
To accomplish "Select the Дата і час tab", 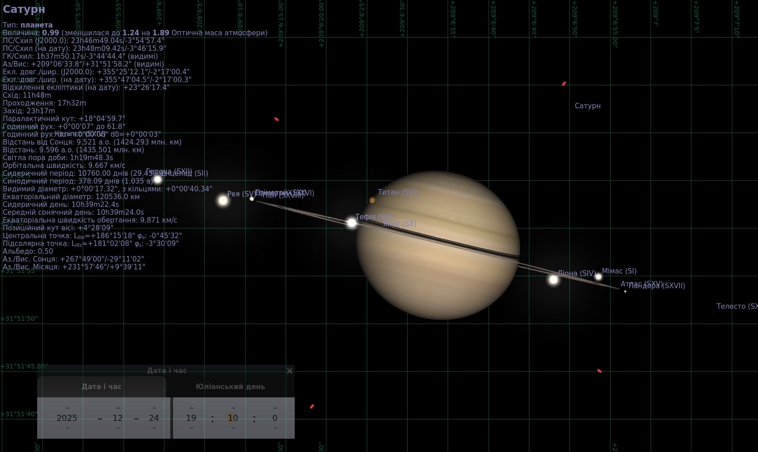I will pyautogui.click(x=101, y=387).
